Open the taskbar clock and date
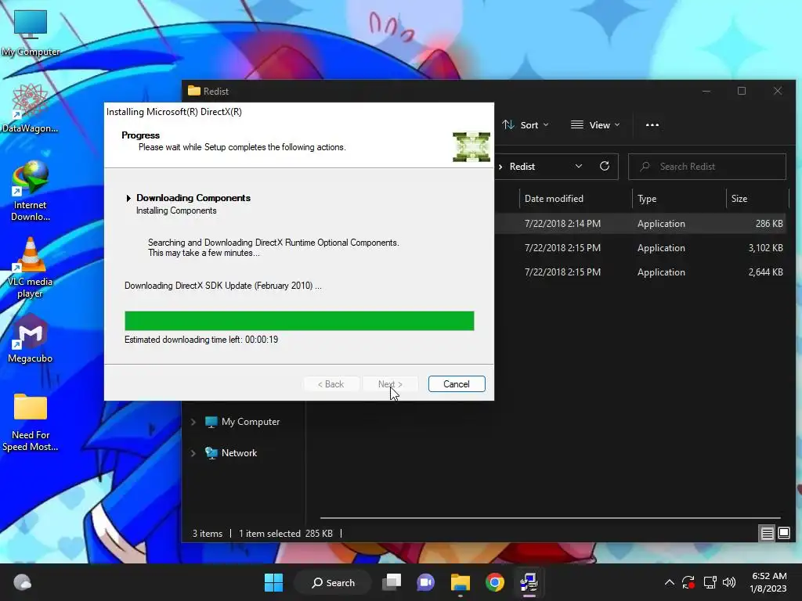 click(768, 582)
